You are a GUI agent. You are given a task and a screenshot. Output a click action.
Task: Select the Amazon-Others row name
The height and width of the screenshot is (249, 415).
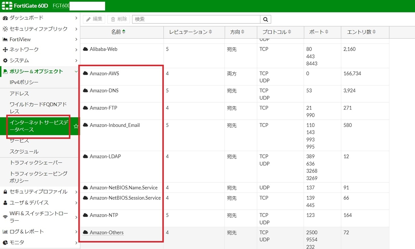107,232
